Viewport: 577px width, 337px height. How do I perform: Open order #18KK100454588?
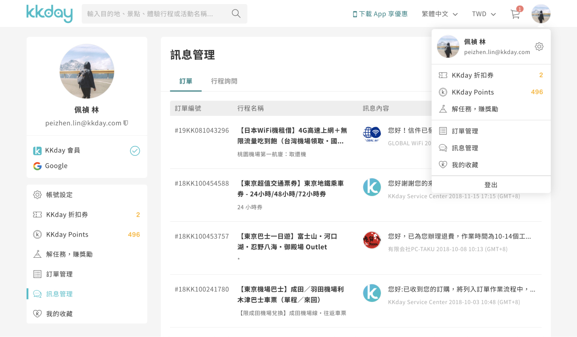pos(201,183)
